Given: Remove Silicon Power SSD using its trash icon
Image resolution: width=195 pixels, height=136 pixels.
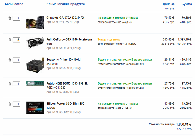Looking at the screenshot, I should pyautogui.click(x=10, y=104).
